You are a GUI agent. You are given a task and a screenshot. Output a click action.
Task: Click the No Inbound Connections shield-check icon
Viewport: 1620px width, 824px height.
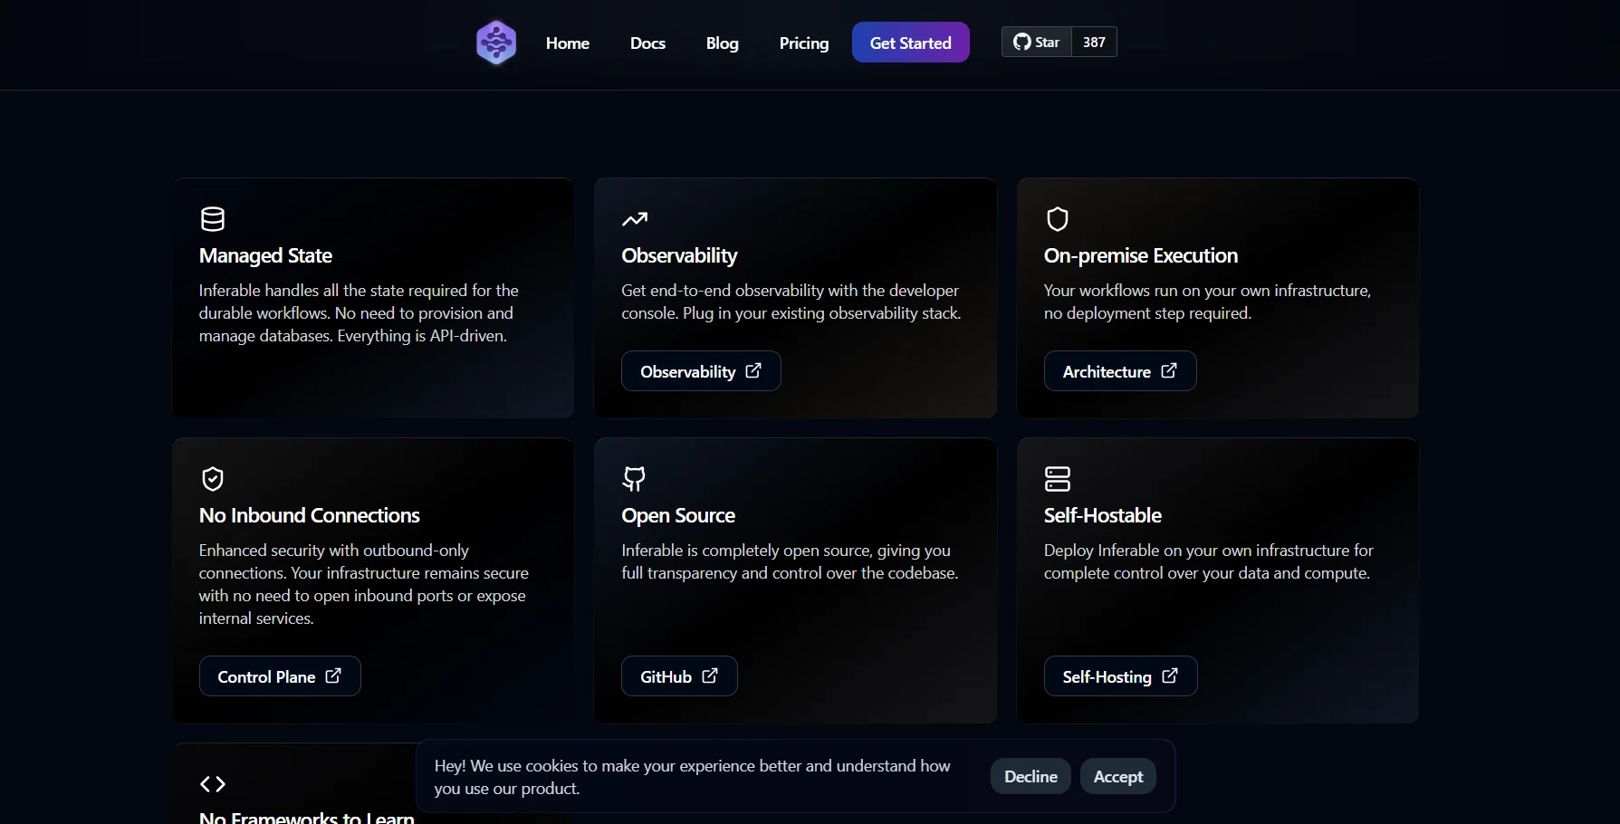[213, 479]
